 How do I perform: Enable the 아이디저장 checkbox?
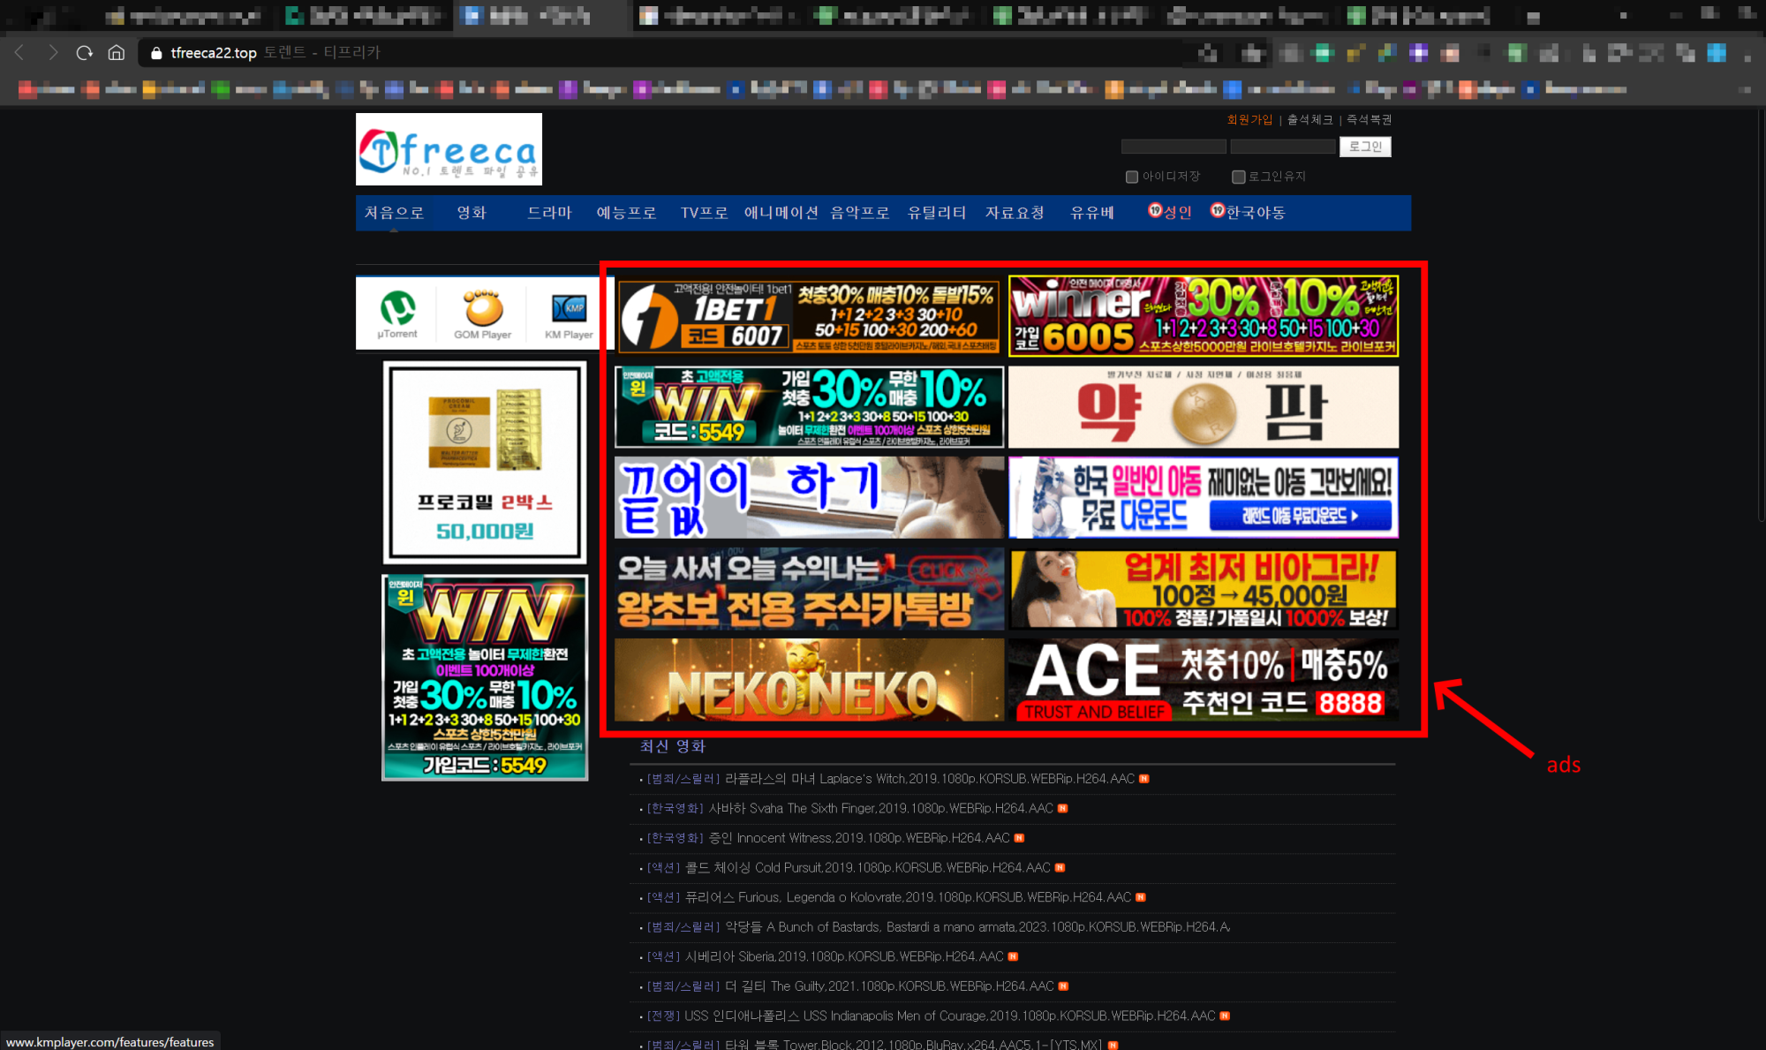(x=1132, y=177)
